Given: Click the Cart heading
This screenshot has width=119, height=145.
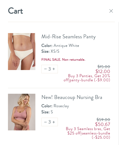Looking at the screenshot, I should tap(15, 11).
